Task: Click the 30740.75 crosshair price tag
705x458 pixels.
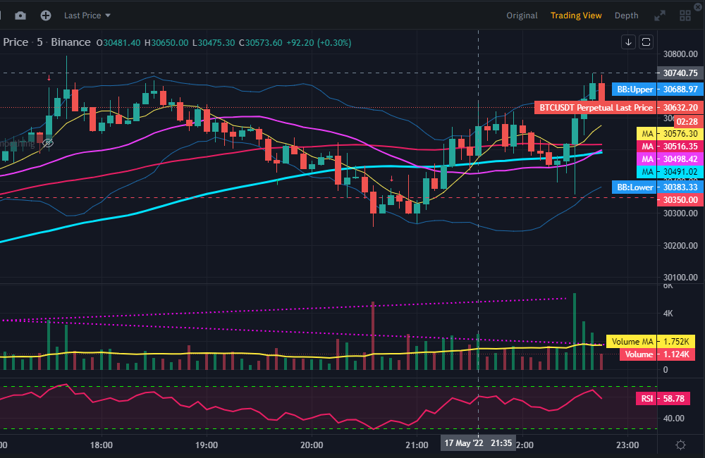Action: pyautogui.click(x=680, y=73)
